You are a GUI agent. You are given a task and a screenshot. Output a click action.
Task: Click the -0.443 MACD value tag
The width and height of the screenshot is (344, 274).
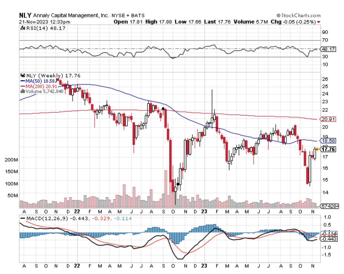click(x=329, y=239)
